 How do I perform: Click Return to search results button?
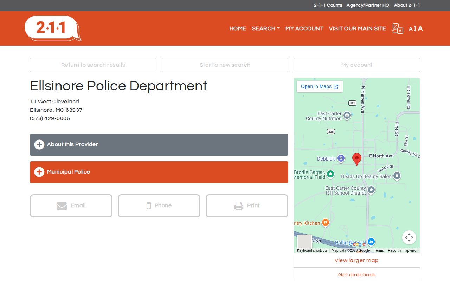click(x=93, y=65)
